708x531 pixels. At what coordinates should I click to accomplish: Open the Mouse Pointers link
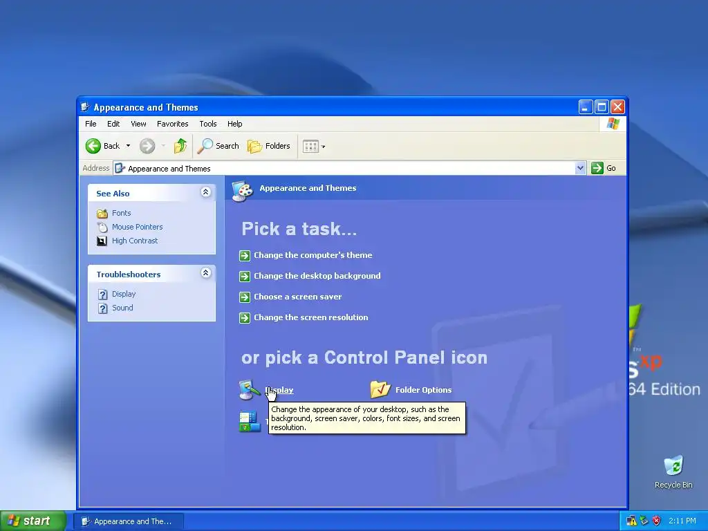[x=138, y=227]
